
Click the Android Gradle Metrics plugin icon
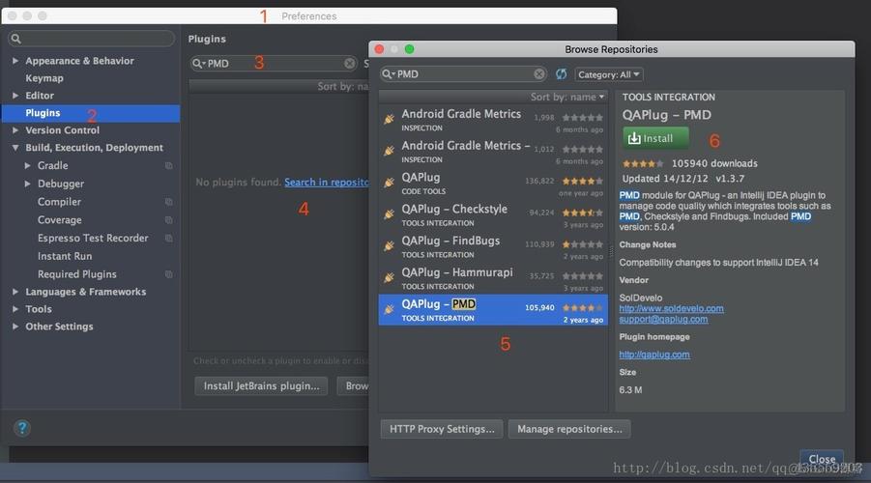(x=389, y=119)
